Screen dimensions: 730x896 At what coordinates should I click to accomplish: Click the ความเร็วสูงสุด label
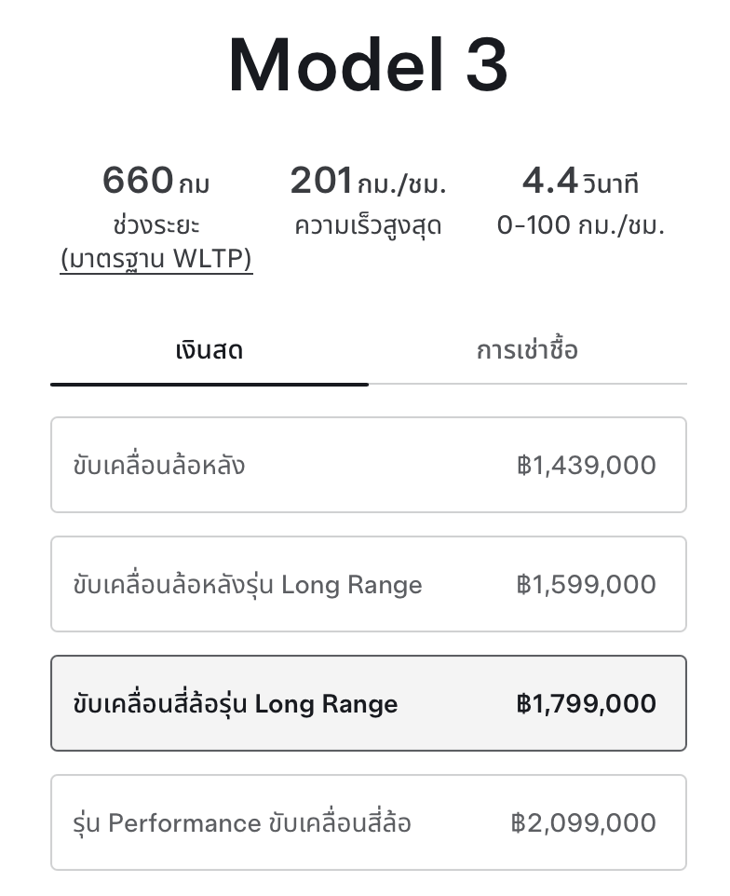coord(369,225)
